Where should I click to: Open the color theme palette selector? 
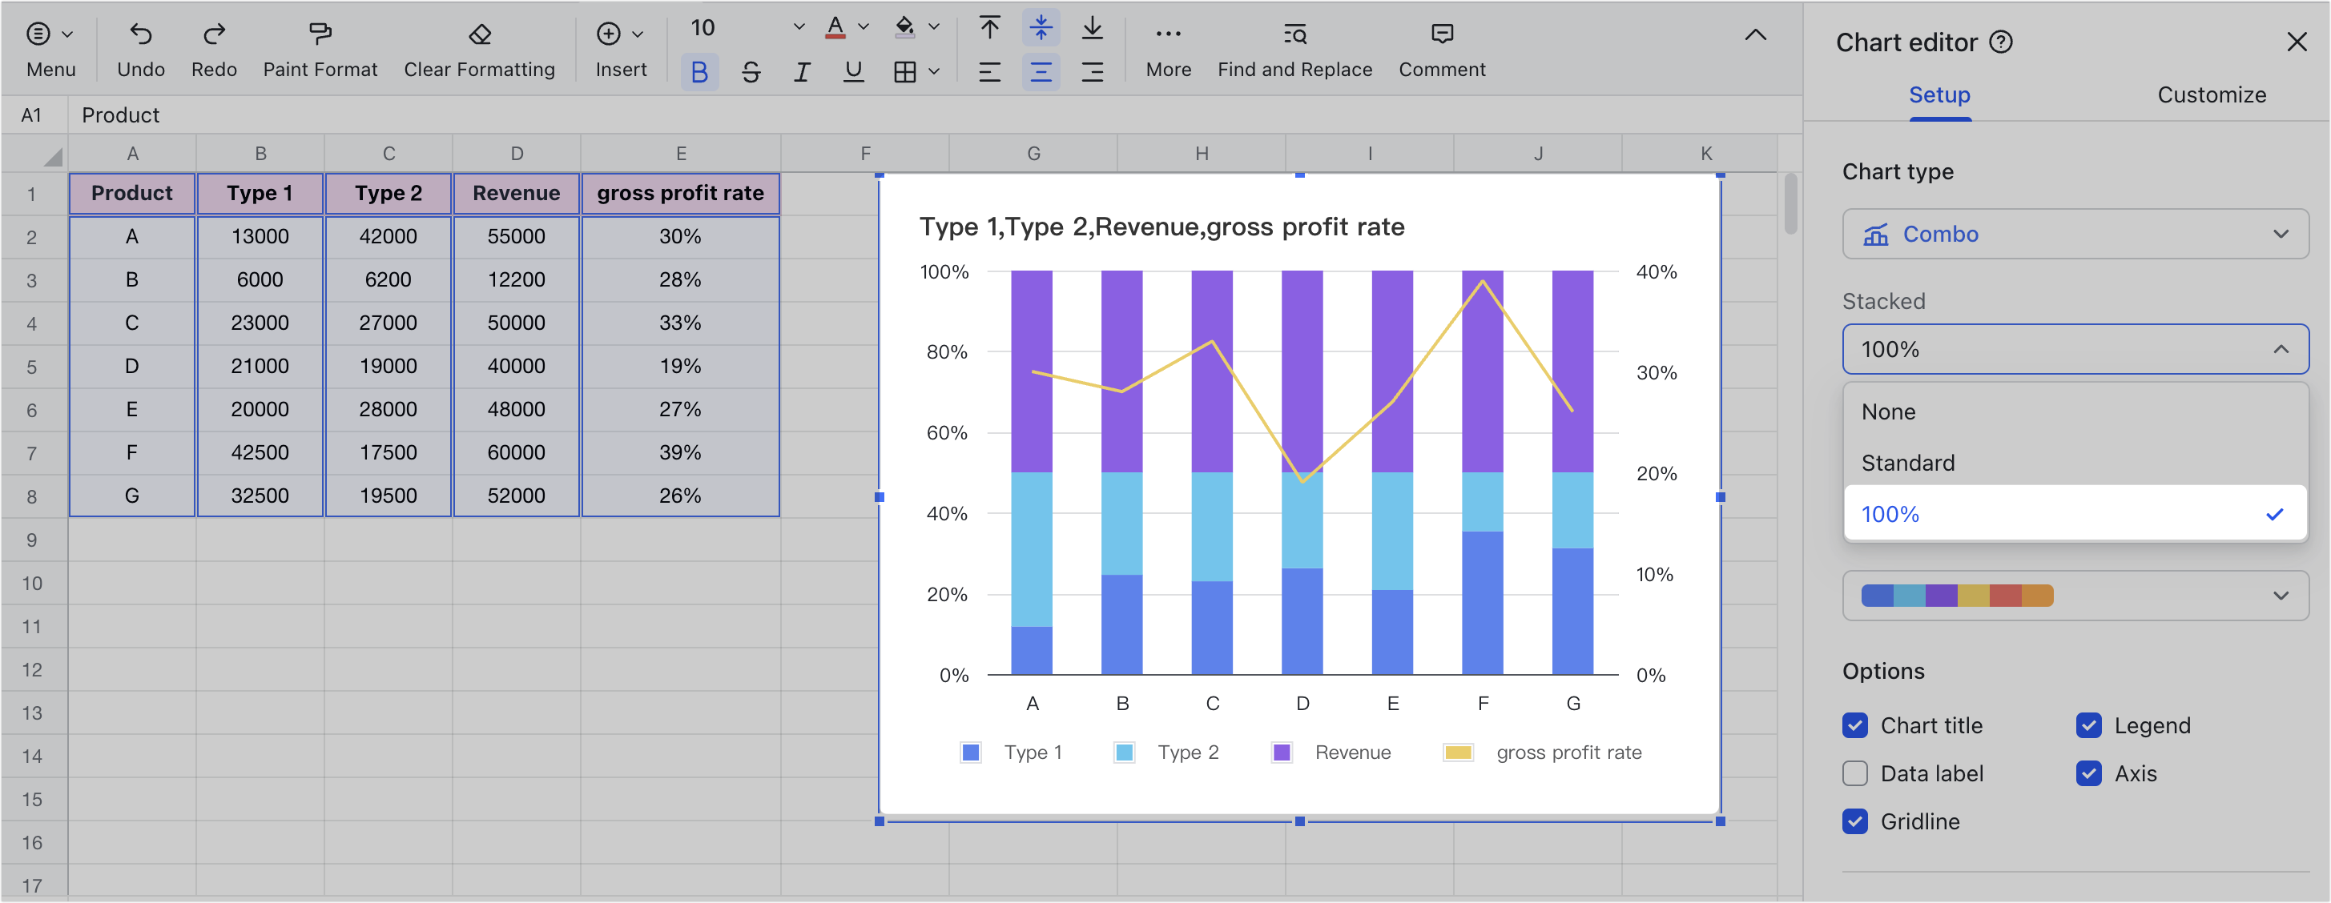pyautogui.click(x=2074, y=596)
